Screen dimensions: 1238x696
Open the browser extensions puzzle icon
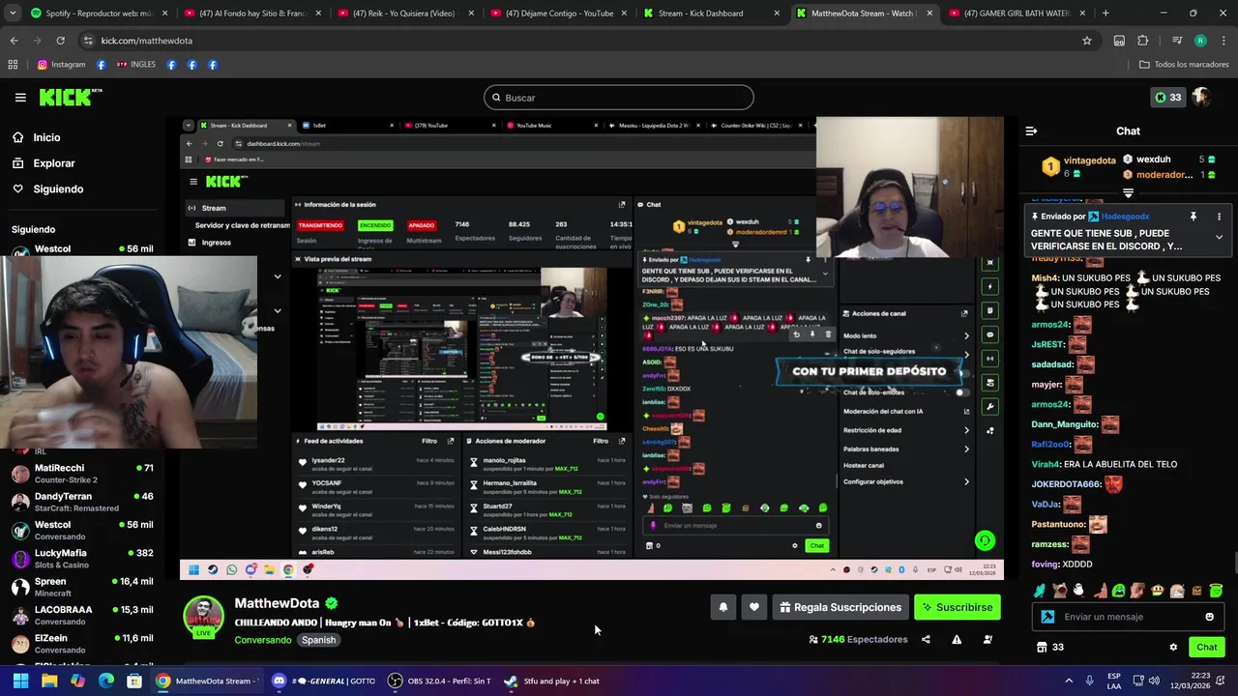click(1143, 41)
